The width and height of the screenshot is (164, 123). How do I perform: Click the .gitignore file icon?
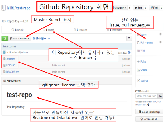[4, 59]
